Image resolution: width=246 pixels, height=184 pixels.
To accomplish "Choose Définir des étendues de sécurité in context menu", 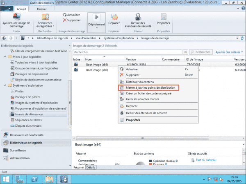I will [158, 113].
